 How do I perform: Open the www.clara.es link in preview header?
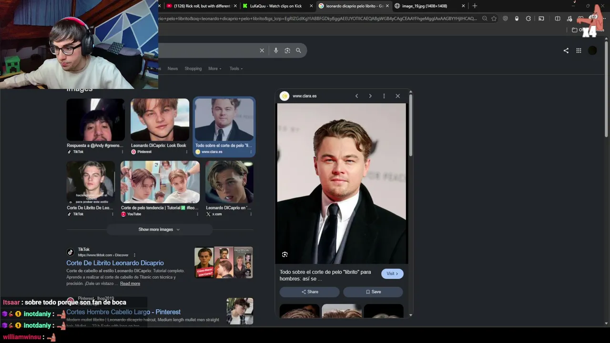point(305,96)
